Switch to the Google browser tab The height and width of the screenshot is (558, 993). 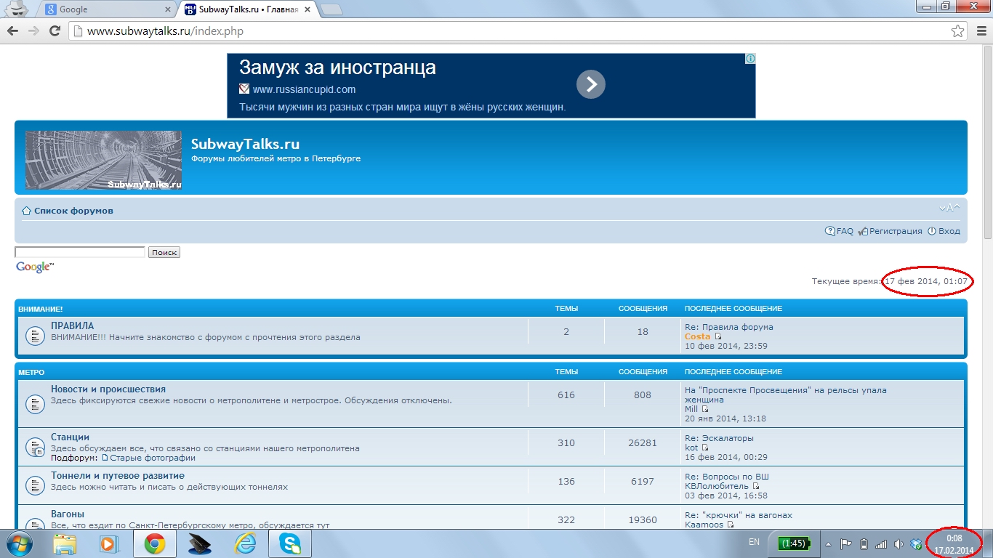click(108, 9)
